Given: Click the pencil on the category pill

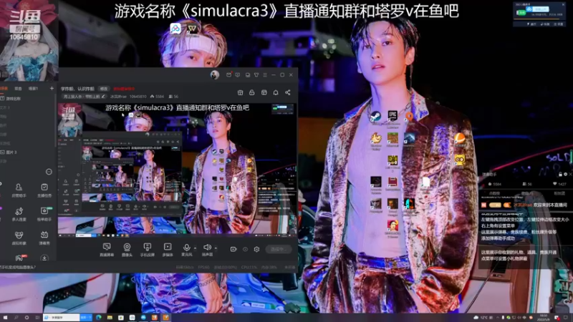Looking at the screenshot, I should click(x=103, y=97).
